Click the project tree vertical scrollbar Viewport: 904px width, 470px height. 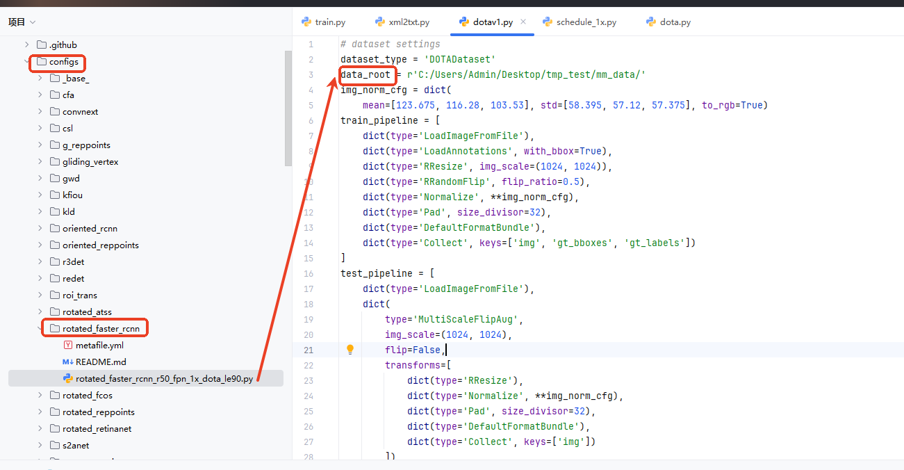click(288, 108)
